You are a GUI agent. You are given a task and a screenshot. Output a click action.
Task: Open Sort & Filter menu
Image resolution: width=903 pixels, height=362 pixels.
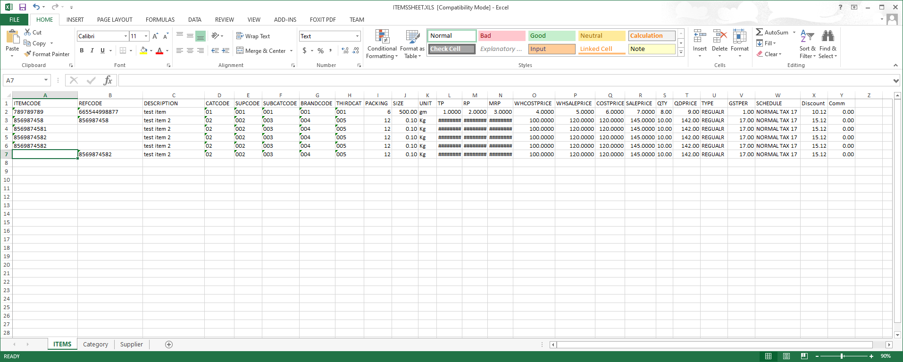pos(807,43)
